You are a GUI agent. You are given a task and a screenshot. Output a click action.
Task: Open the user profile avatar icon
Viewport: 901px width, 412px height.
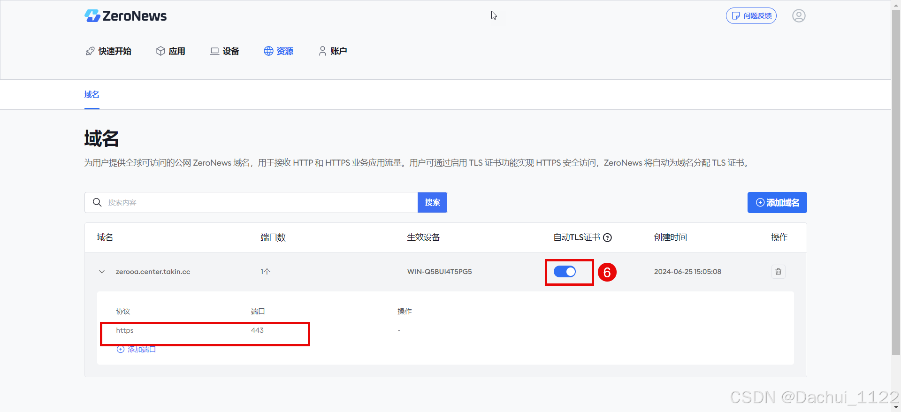pos(799,16)
